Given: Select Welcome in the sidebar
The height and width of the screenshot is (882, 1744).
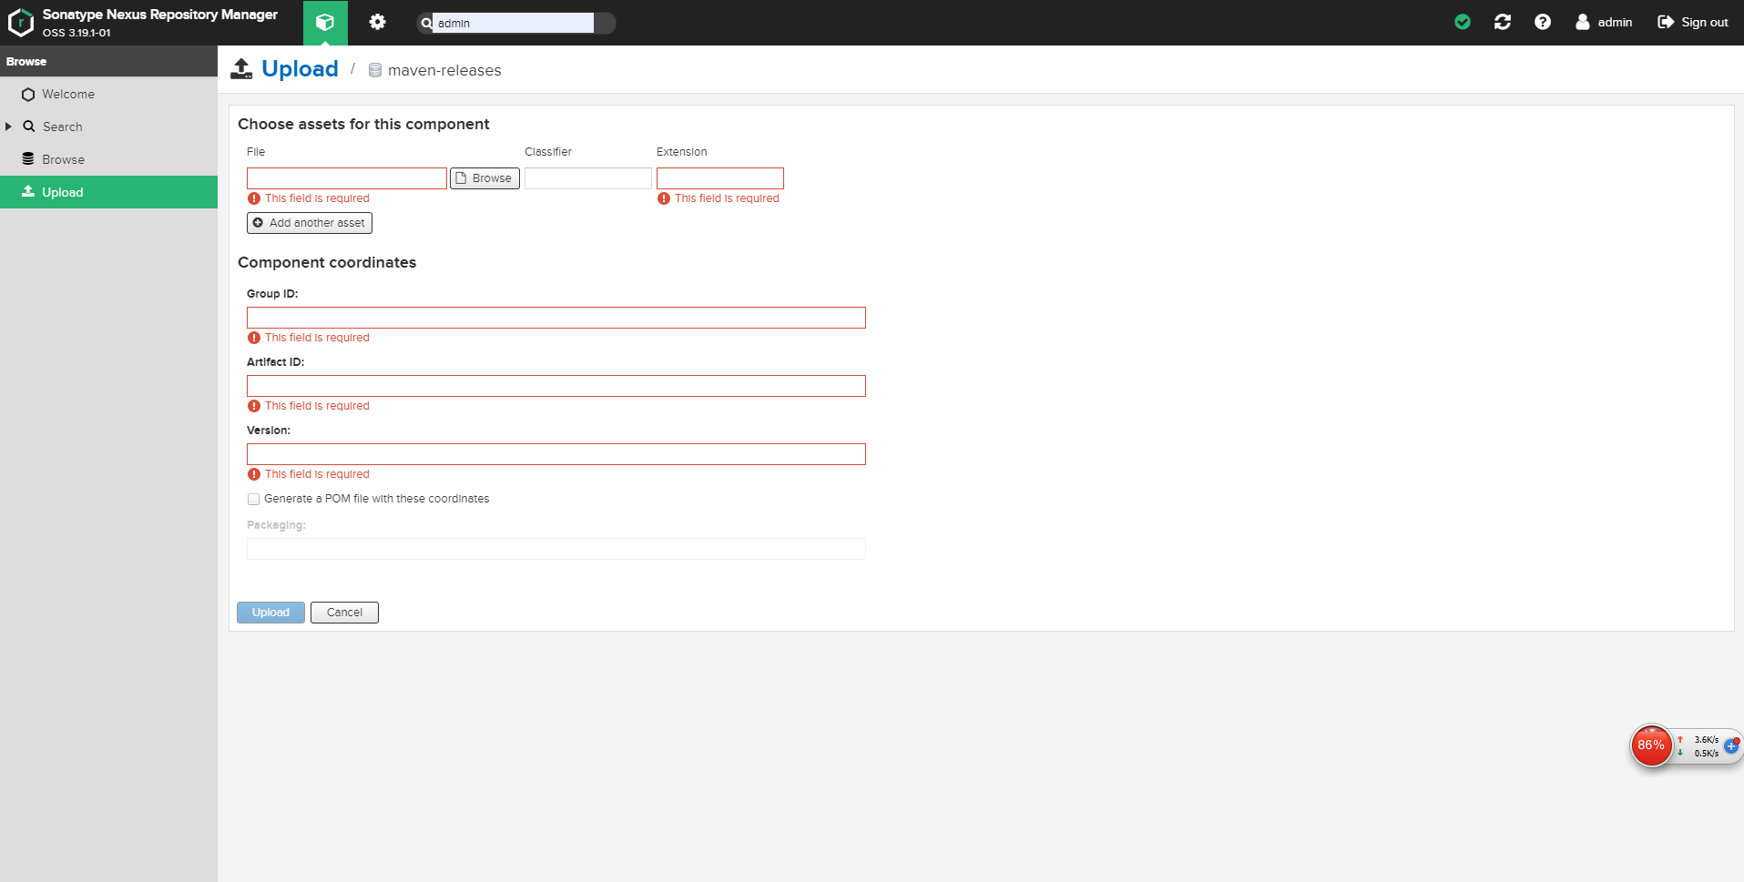Looking at the screenshot, I should click(109, 94).
